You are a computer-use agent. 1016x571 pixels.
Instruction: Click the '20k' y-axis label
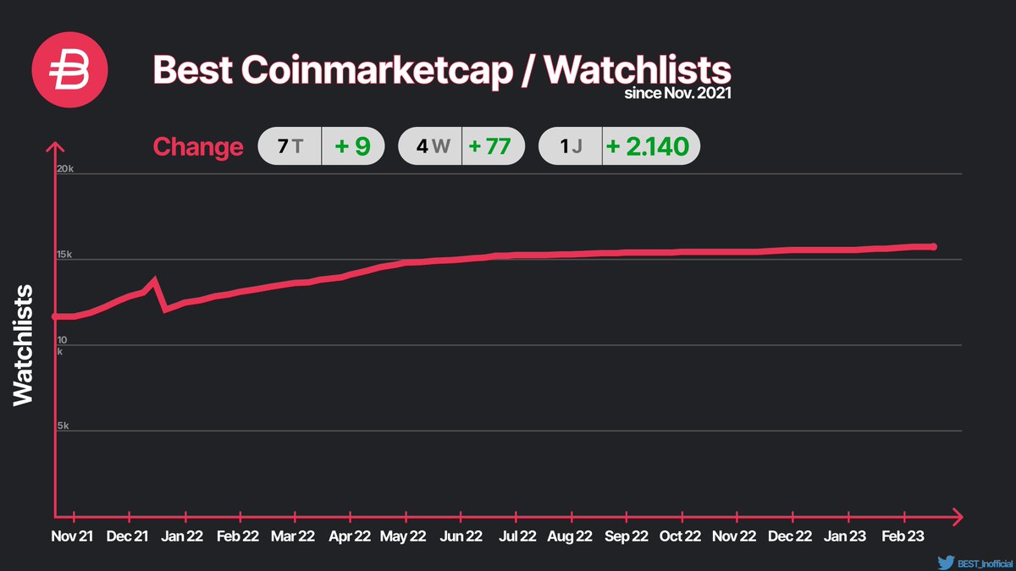coord(66,169)
